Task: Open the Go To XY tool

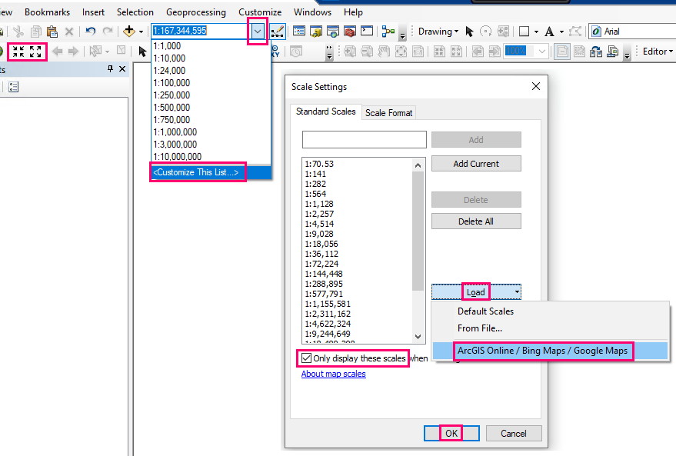Action: pos(275,52)
